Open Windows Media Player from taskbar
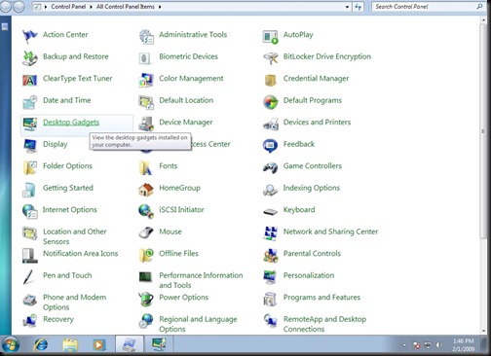Viewport: 491px width, 356px height. [99, 344]
